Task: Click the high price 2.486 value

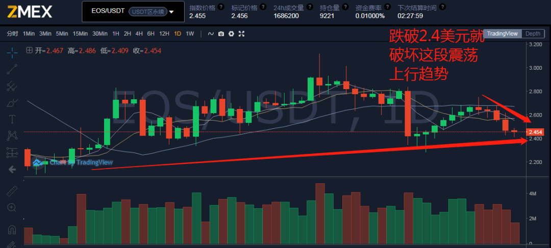Action: [87, 51]
